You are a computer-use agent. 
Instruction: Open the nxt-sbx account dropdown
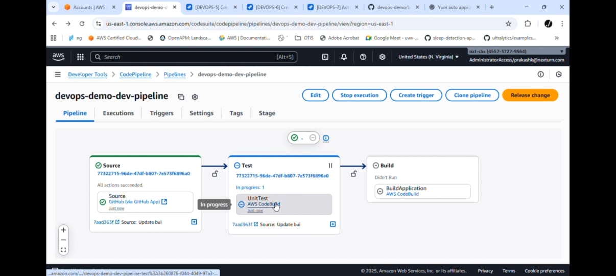click(516, 51)
